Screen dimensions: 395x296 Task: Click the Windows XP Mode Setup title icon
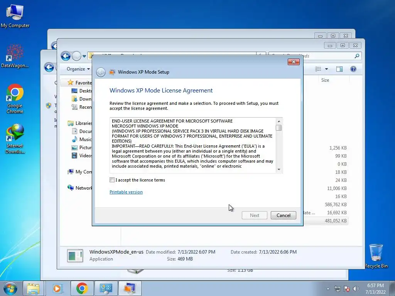112,72
